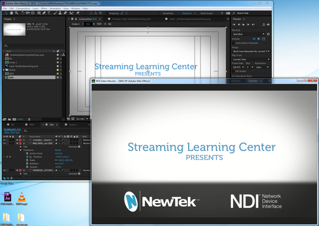Enable Cache Before Playback checkbox
319x226 pixels.
[x=233, y=43]
